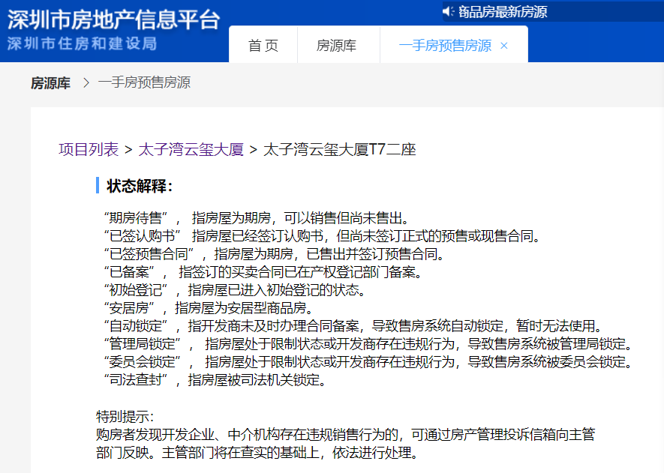Click the 状态解释 heading

tap(140, 186)
